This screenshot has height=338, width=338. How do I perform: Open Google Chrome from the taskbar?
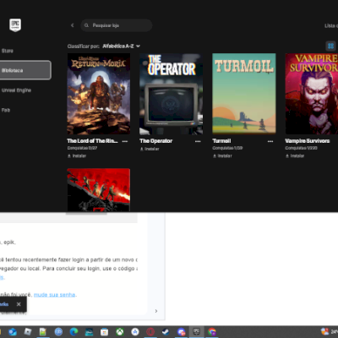pyautogui.click(x=212, y=332)
